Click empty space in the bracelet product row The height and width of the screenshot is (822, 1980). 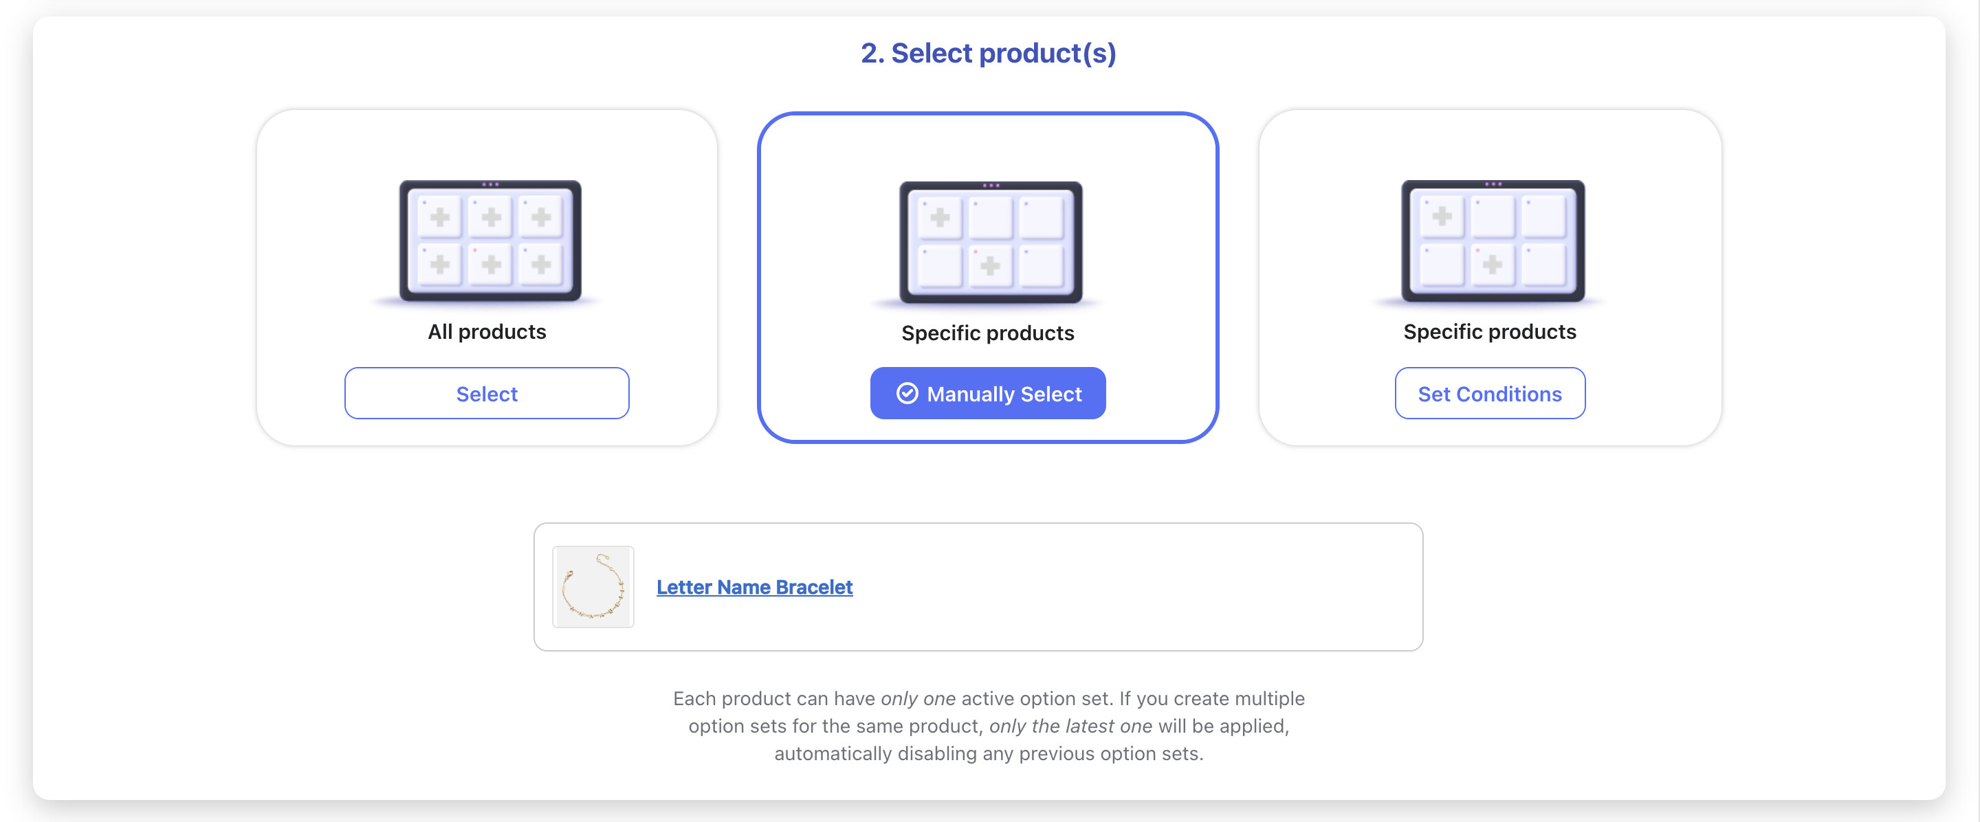(x=1138, y=587)
